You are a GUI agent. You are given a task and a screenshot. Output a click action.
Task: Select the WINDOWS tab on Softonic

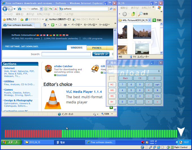point(77,48)
